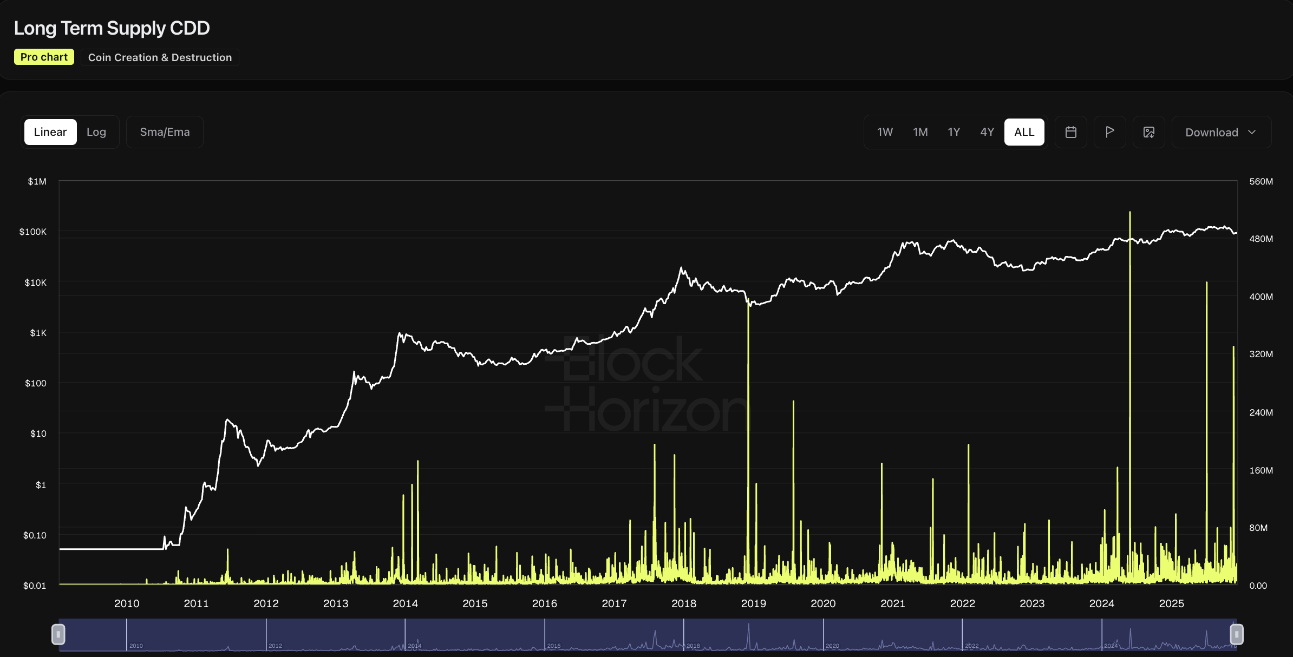1293x657 pixels.
Task: Click the 2018 marker in navigator timeline
Action: point(693,646)
